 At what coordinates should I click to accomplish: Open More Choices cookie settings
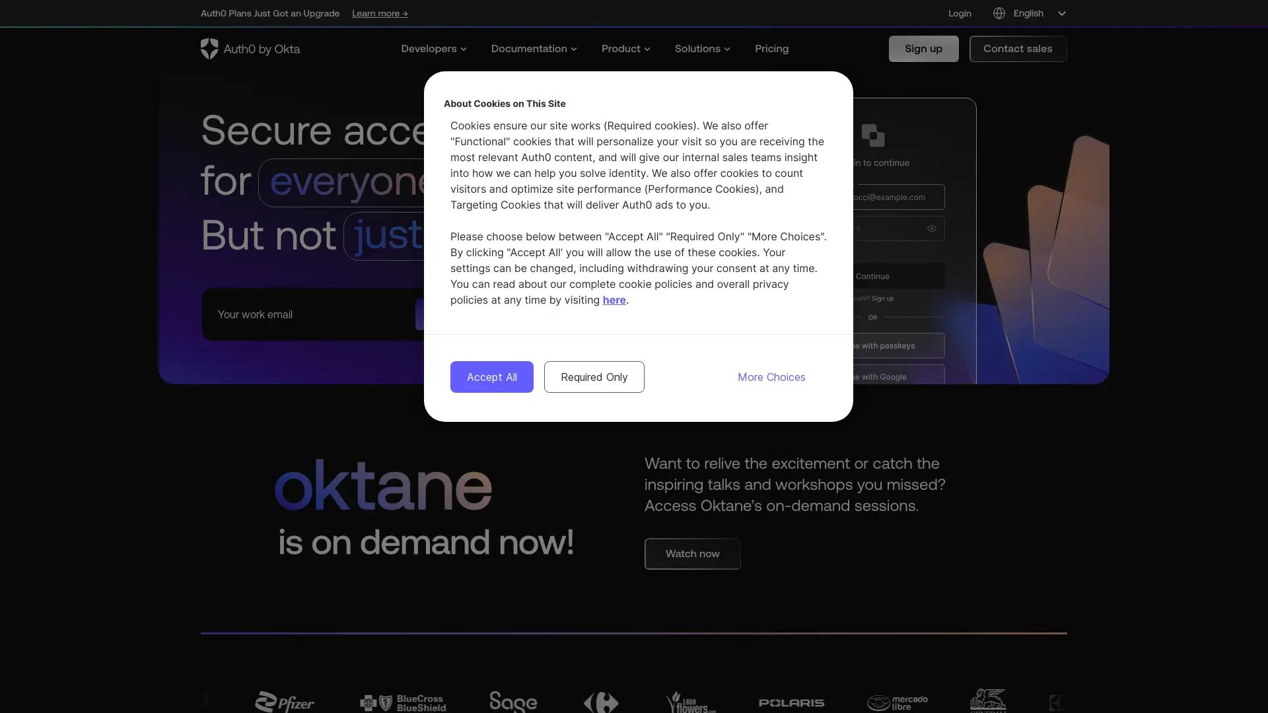click(771, 377)
